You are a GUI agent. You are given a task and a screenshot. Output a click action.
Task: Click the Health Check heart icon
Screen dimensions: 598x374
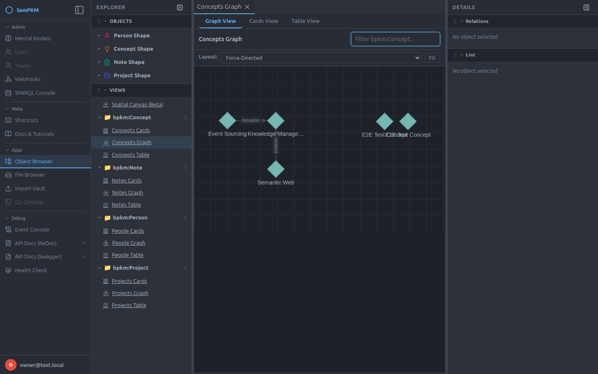click(8, 271)
